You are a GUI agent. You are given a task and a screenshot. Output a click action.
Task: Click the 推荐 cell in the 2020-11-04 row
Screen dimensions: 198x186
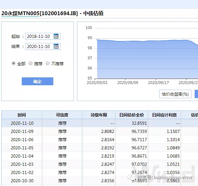[62, 156]
